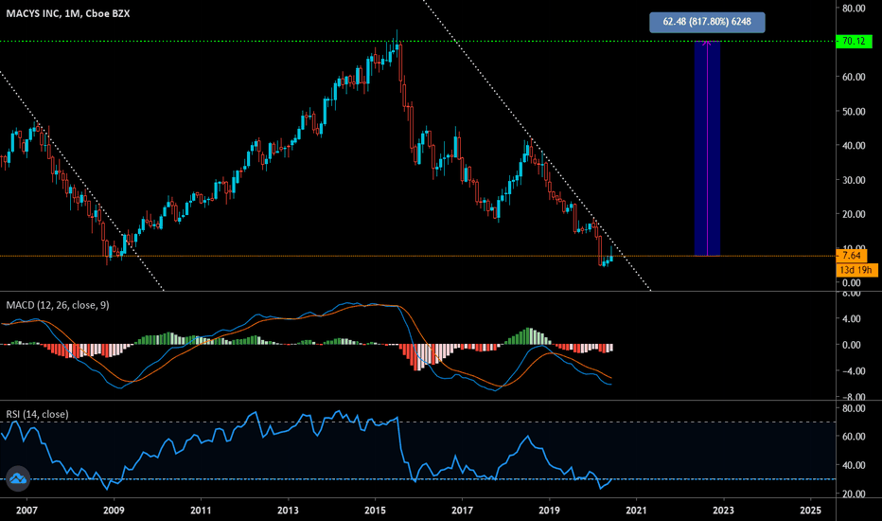Click the 2021 time axis label
The width and height of the screenshot is (882, 521).
tap(636, 511)
